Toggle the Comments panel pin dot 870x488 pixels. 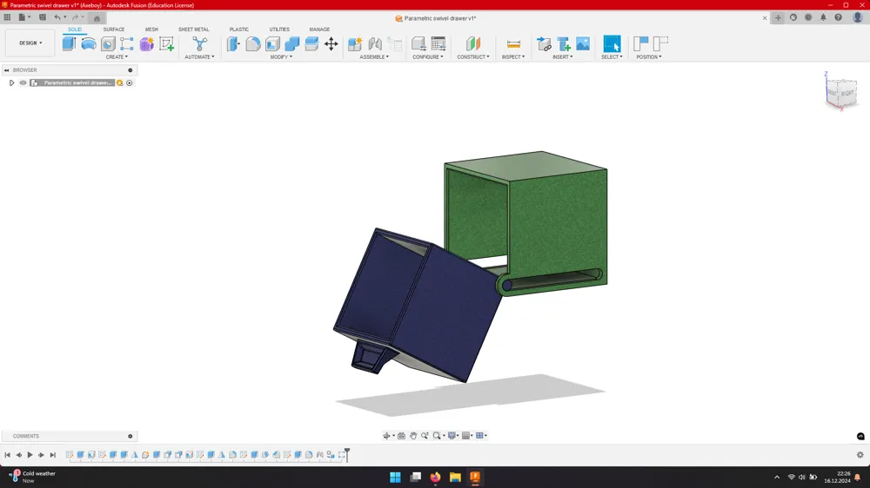(x=130, y=437)
